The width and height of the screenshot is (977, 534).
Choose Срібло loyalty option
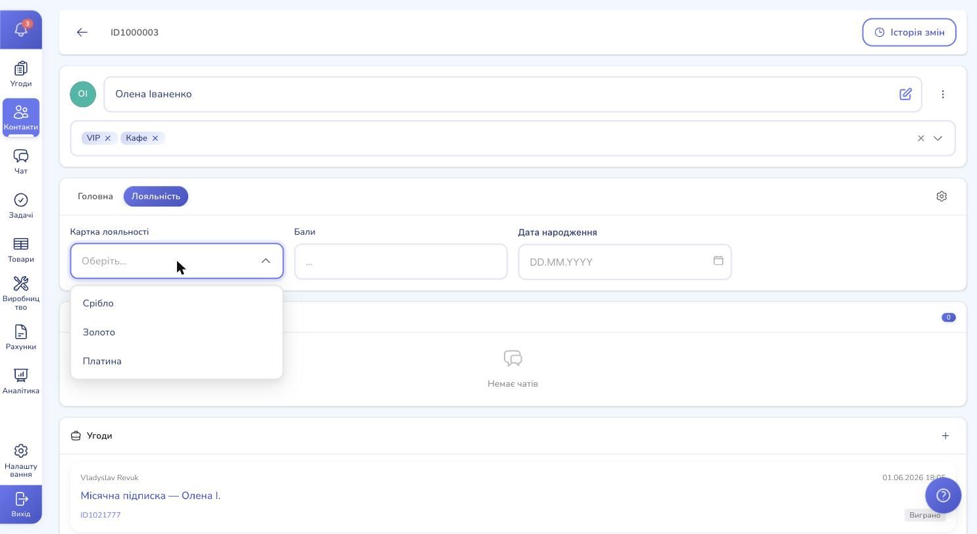tap(177, 303)
